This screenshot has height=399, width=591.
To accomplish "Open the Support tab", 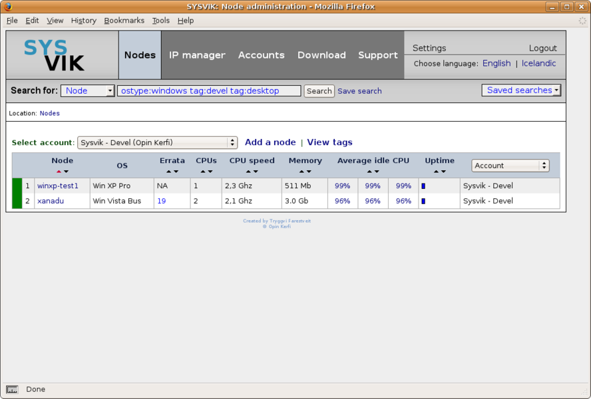I will coord(377,55).
